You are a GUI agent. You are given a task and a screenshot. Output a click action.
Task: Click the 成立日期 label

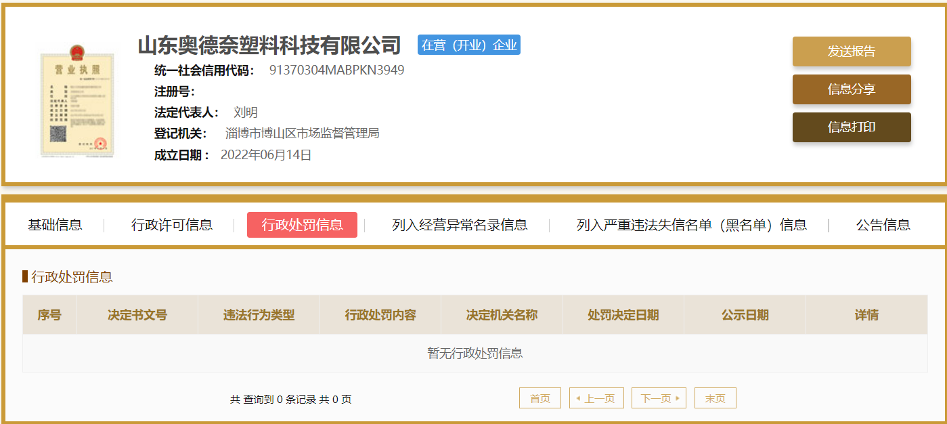(181, 155)
